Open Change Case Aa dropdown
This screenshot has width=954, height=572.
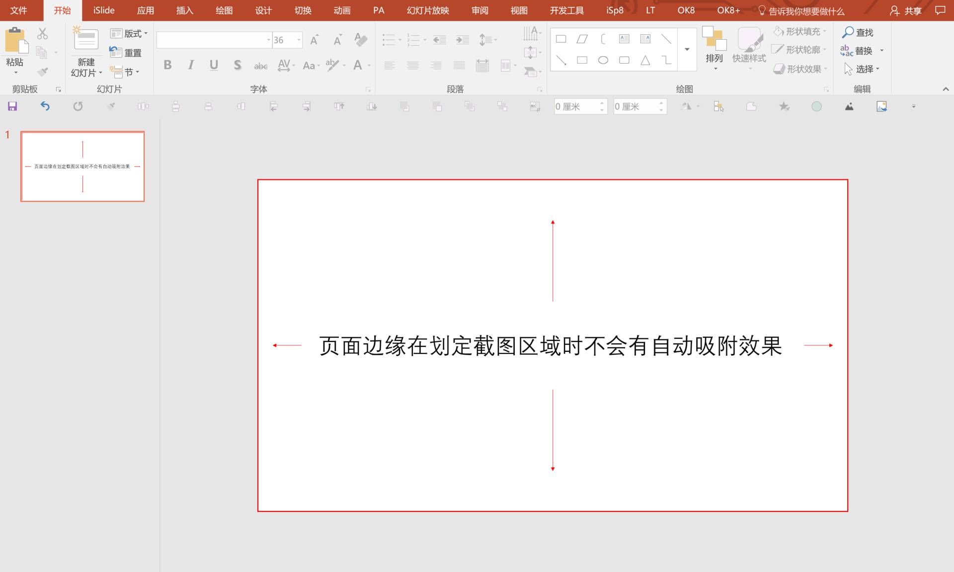(311, 66)
